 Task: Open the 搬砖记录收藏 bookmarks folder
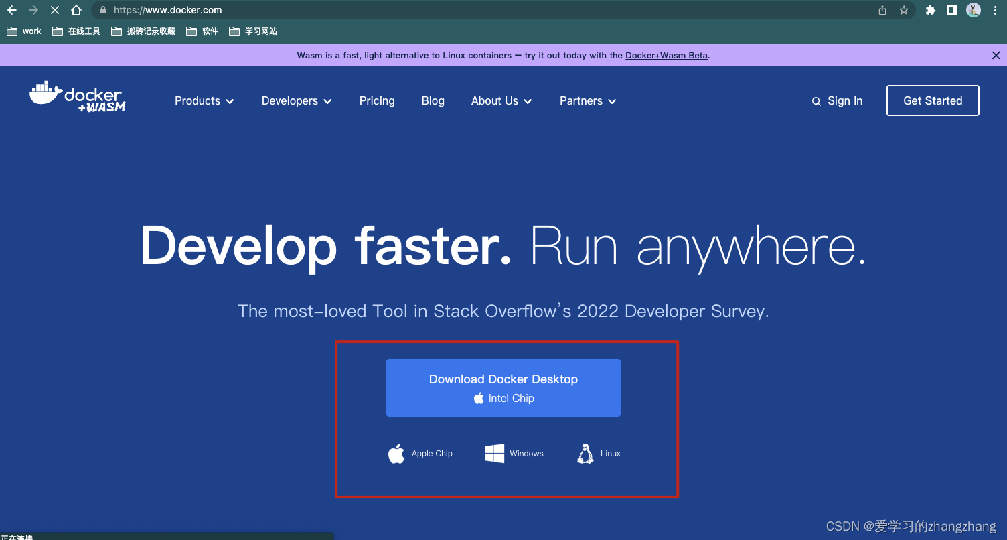tap(143, 31)
